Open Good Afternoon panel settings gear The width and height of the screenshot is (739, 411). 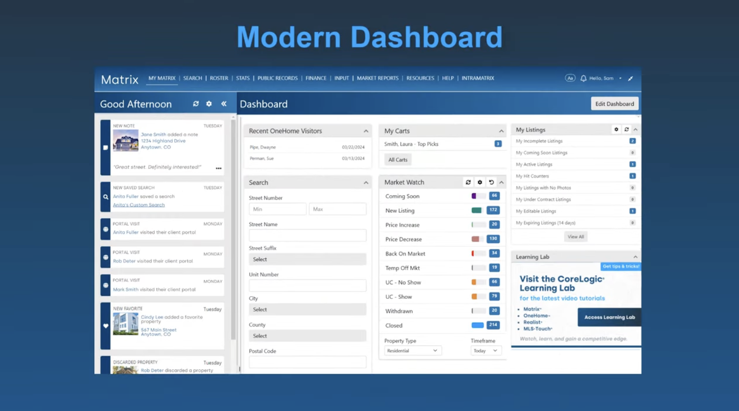pos(209,104)
